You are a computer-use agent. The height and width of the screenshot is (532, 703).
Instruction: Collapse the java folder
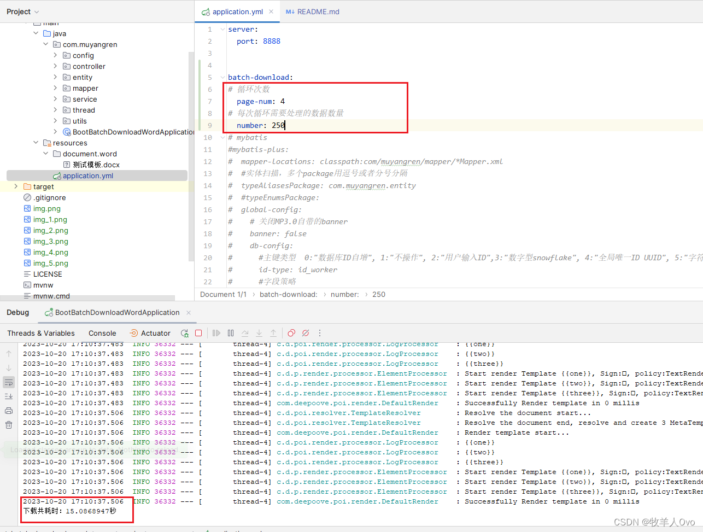pos(36,33)
